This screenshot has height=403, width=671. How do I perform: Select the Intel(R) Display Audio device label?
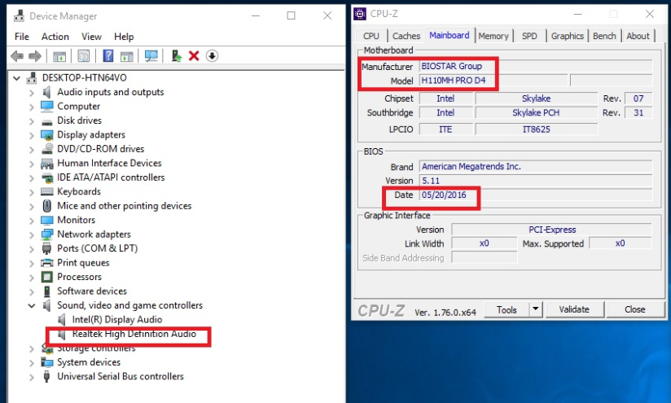[x=116, y=320]
